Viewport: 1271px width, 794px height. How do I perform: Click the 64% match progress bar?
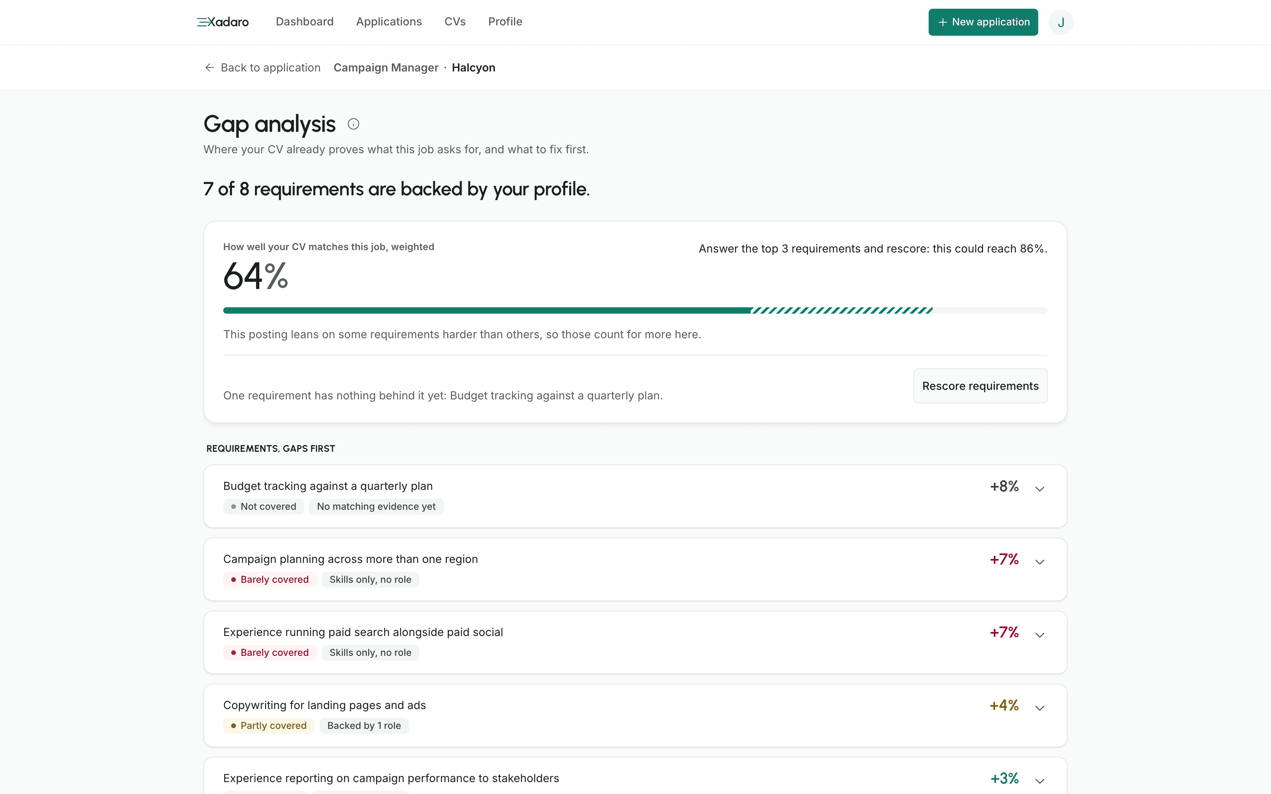(x=635, y=310)
